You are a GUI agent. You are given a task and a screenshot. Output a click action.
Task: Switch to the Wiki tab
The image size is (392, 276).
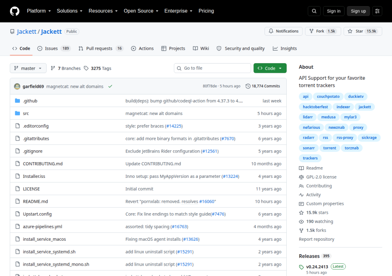pyautogui.click(x=201, y=49)
